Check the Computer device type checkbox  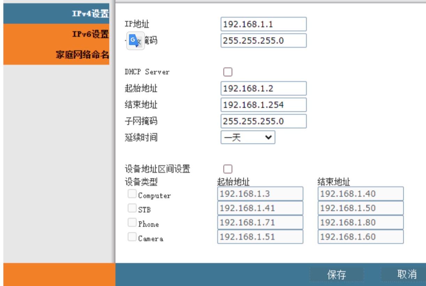(132, 194)
